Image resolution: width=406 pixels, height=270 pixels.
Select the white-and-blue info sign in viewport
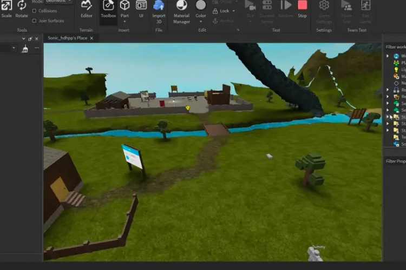[133, 157]
